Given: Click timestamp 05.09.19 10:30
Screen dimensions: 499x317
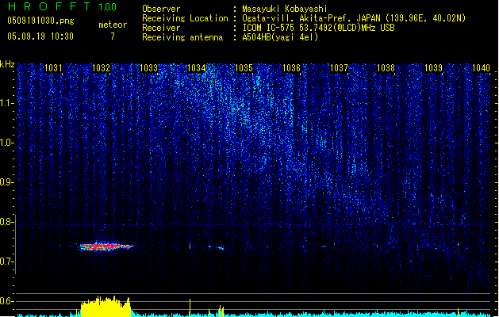Looking at the screenshot, I should pyautogui.click(x=40, y=36).
